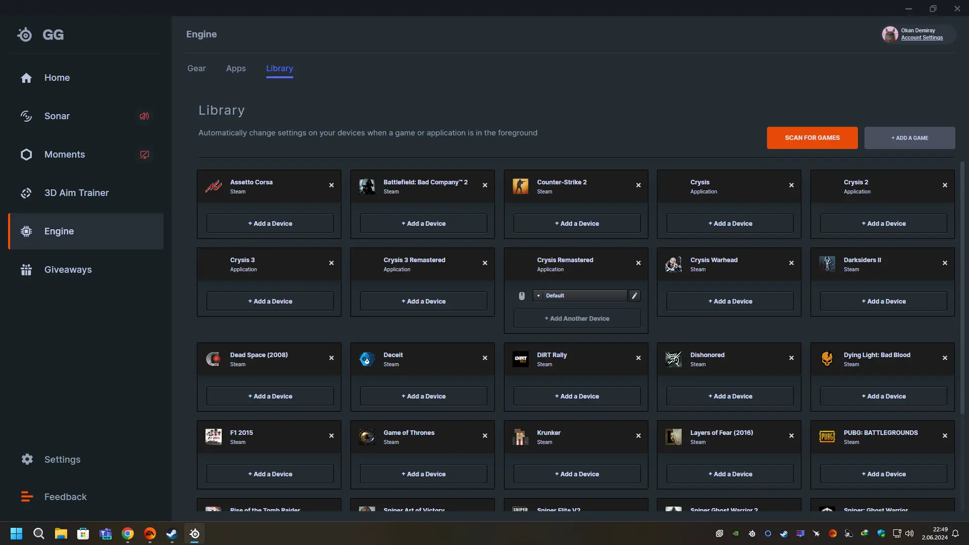Click the DiRT Rally game icon

click(x=521, y=359)
